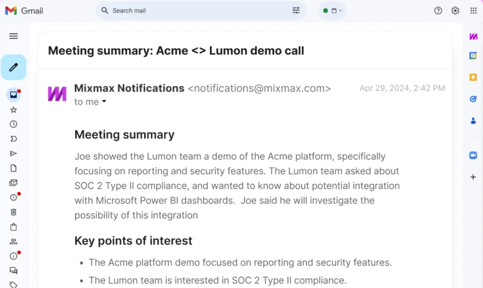483x288 pixels.
Task: Click the email subject 'Meeting summary: Acme <> Lumon demo call'
Action: point(176,51)
